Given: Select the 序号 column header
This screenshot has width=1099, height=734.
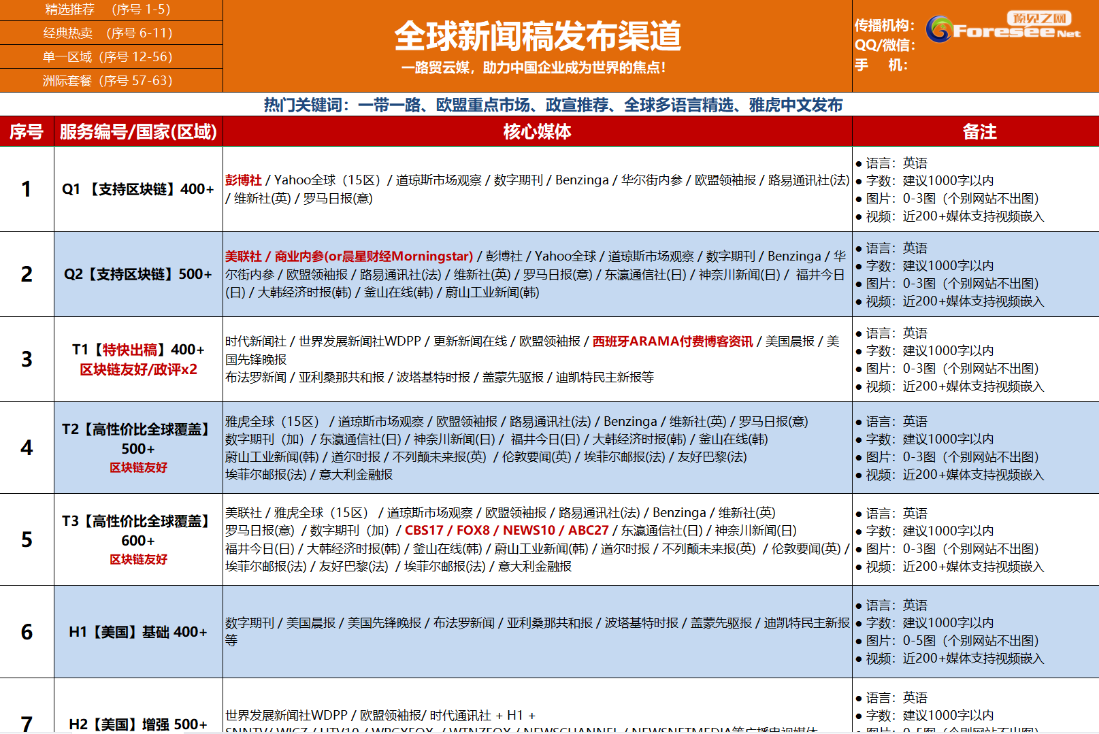Looking at the screenshot, I should tap(27, 132).
